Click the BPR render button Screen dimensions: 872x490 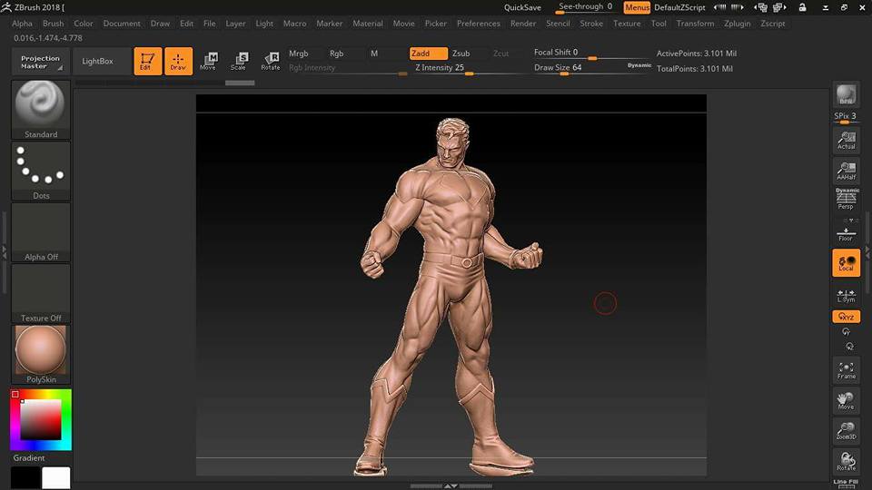click(x=847, y=95)
